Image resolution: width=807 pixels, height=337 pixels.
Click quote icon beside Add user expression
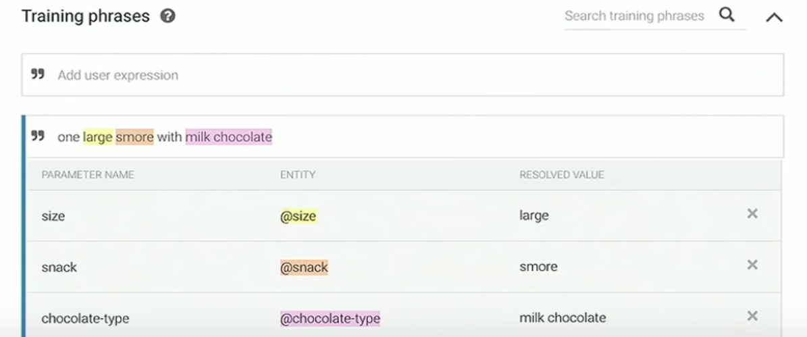pyautogui.click(x=38, y=74)
